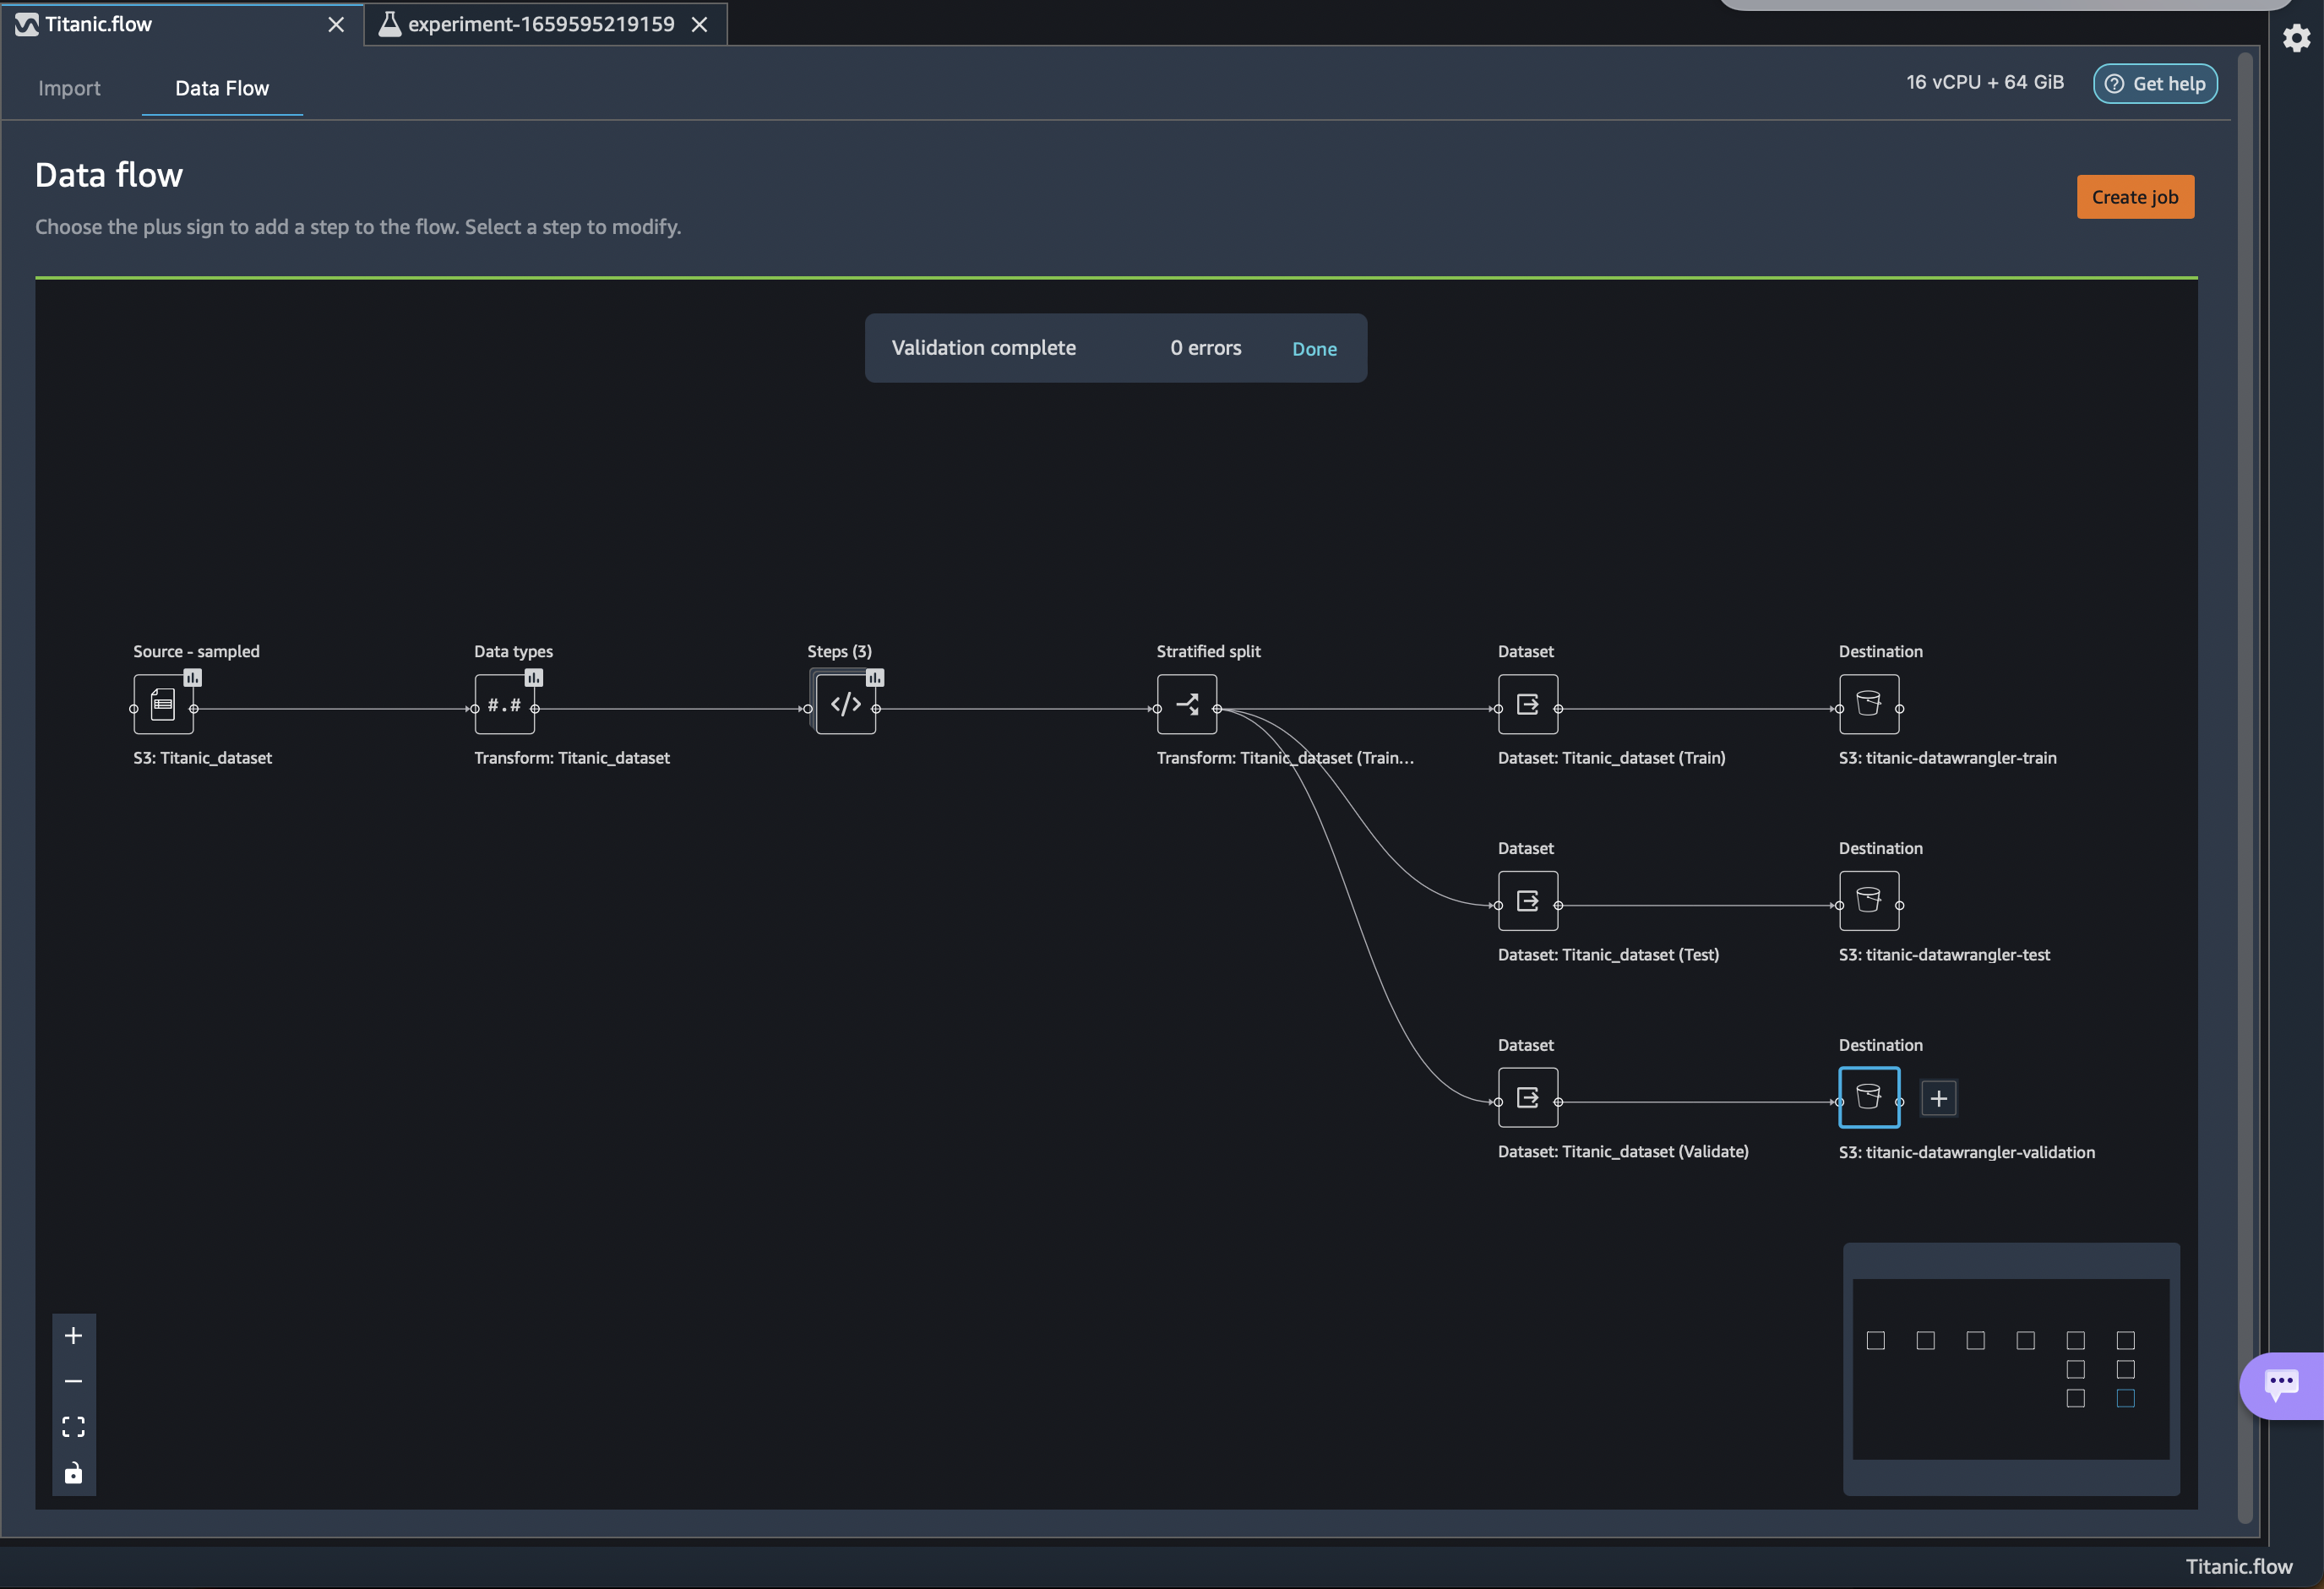Click Get help button

click(2155, 84)
